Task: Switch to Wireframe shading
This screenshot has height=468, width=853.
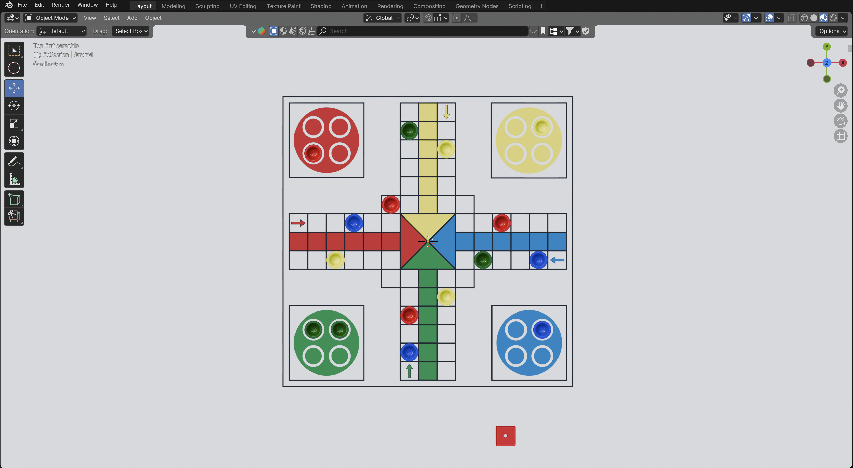Action: pyautogui.click(x=804, y=18)
